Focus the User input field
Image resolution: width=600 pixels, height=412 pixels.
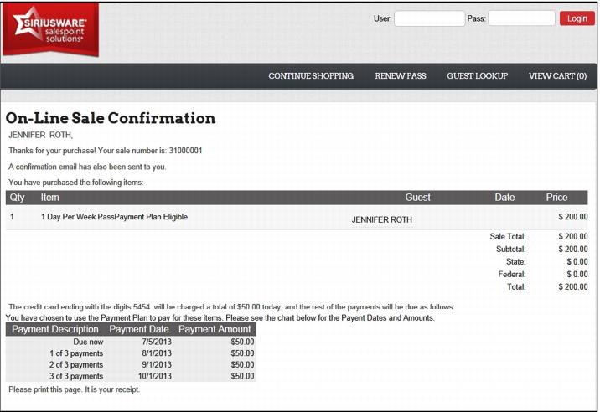(429, 18)
